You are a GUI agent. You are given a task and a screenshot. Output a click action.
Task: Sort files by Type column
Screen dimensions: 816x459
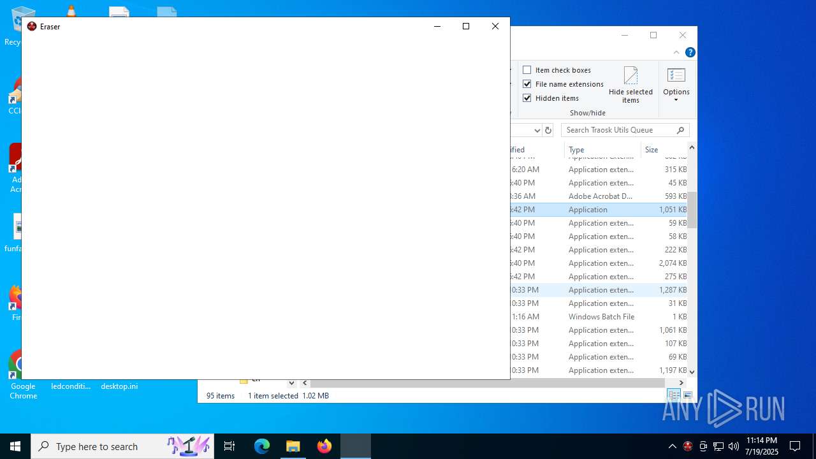click(602, 150)
